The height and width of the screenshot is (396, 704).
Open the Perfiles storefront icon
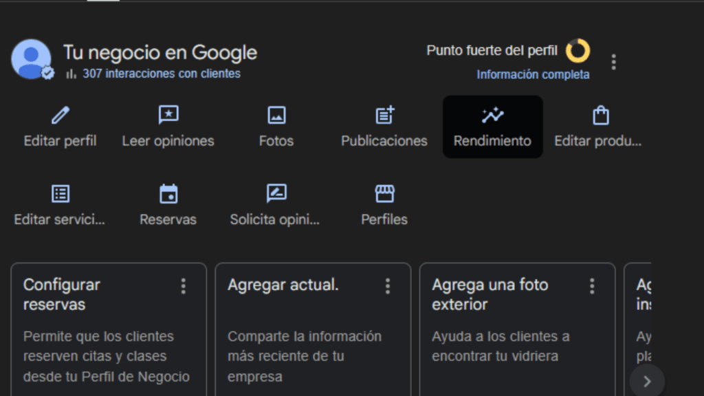click(x=385, y=193)
